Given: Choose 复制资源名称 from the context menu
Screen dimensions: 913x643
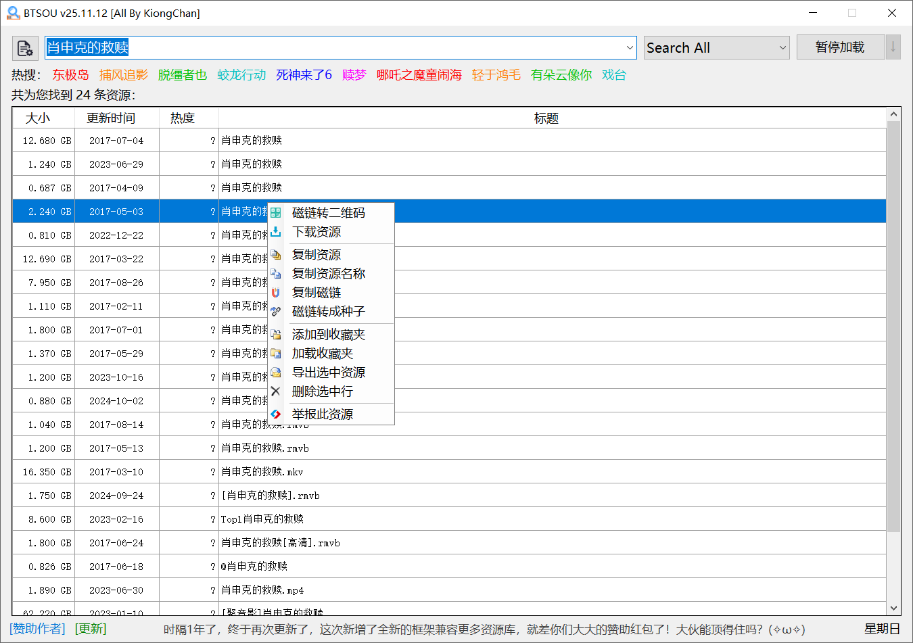Looking at the screenshot, I should tap(329, 273).
